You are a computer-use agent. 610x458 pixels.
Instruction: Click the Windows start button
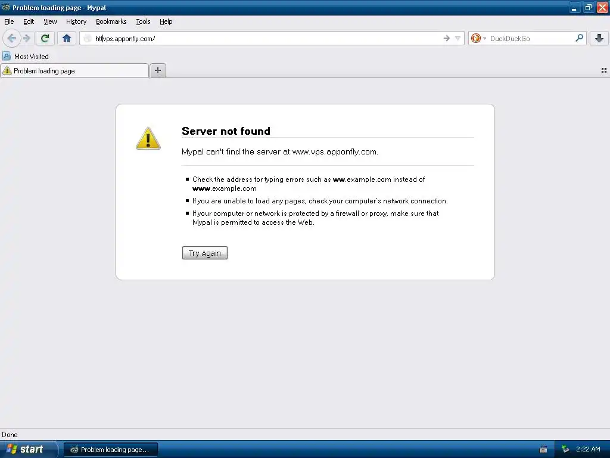29,449
